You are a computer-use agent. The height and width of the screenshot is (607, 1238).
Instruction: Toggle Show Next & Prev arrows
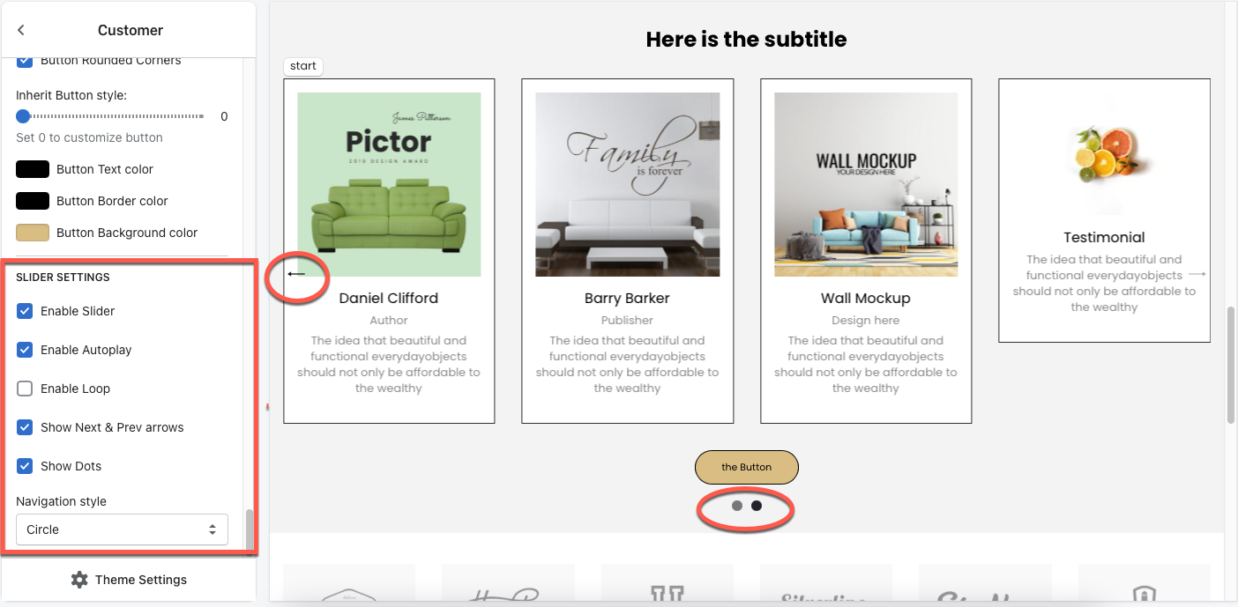[25, 427]
